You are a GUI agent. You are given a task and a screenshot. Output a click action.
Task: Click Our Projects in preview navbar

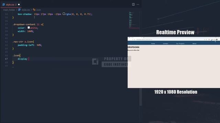coord(180,44)
